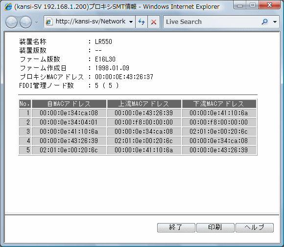The height and width of the screenshot is (247, 284).
Task: Minimize the Internet Explorer window
Action: (240, 5)
